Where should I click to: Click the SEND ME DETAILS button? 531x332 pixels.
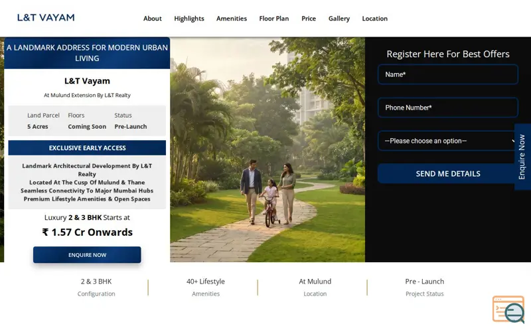point(447,174)
